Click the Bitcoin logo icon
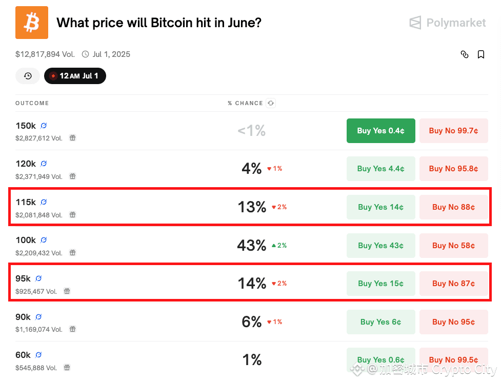This screenshot has height=382, width=501. coord(32,23)
